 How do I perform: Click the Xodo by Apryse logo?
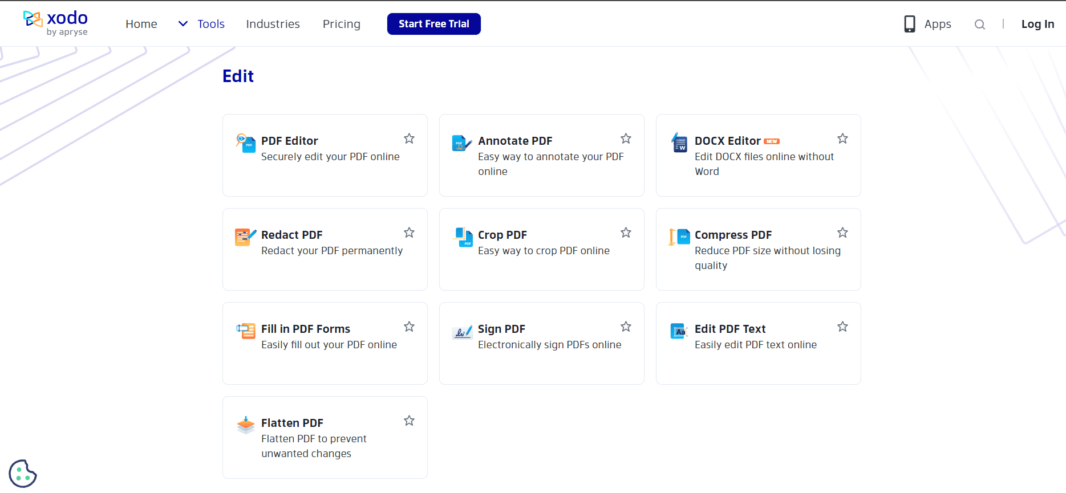(x=55, y=23)
